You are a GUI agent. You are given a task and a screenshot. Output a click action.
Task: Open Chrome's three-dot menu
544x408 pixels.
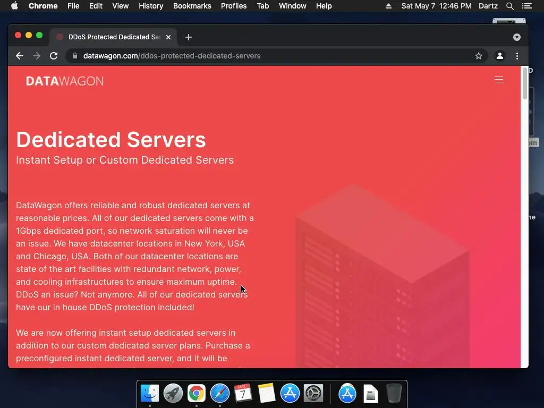coord(517,56)
